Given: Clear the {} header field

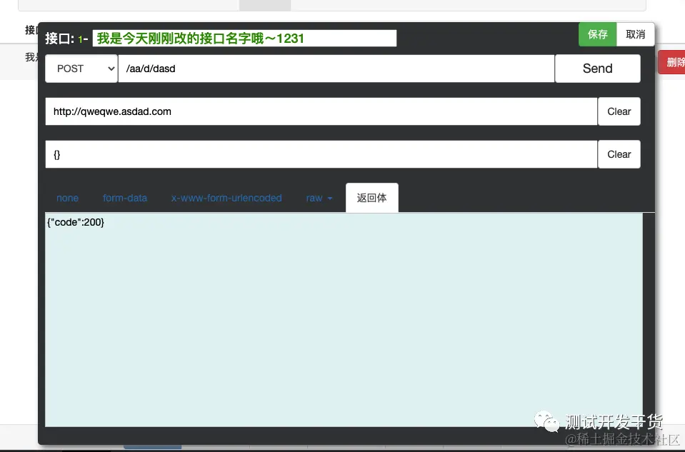Looking at the screenshot, I should 619,154.
